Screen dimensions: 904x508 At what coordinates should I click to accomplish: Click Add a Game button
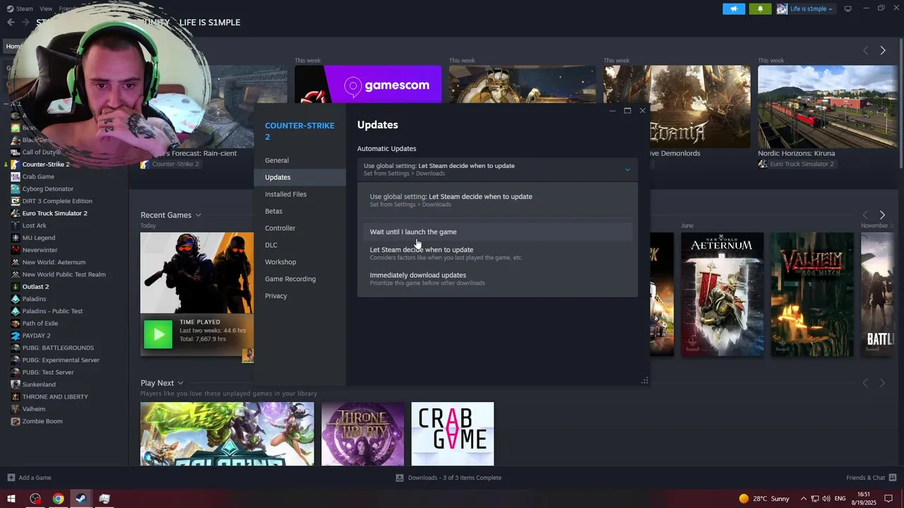[x=29, y=478]
